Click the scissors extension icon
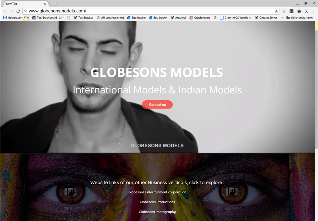Viewport: 318px width, 221px height. 306,11
